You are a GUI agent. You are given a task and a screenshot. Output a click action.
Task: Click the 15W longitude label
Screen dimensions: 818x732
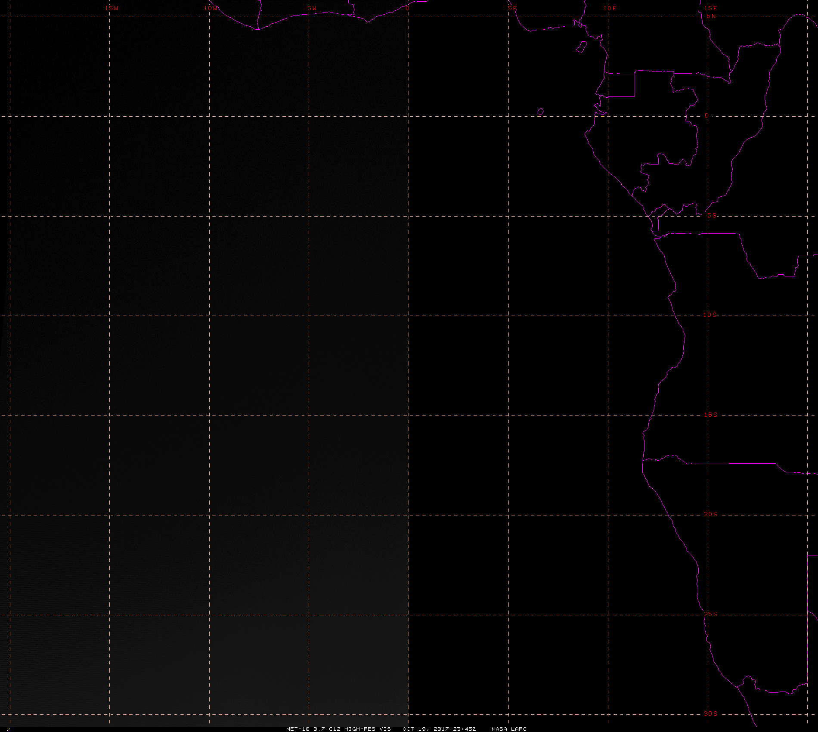click(112, 8)
